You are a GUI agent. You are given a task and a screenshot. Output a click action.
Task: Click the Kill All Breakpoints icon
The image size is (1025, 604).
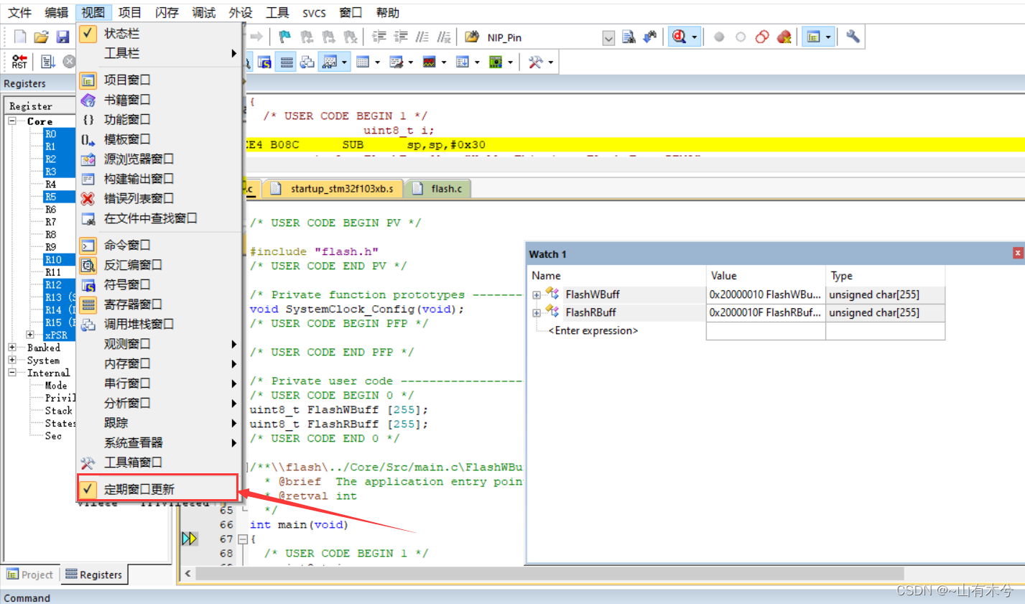point(784,37)
